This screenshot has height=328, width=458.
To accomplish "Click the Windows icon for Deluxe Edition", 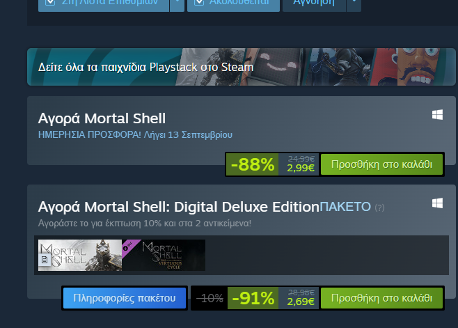I will (437, 203).
